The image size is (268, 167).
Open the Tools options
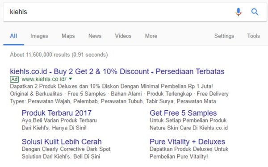pyautogui.click(x=253, y=36)
